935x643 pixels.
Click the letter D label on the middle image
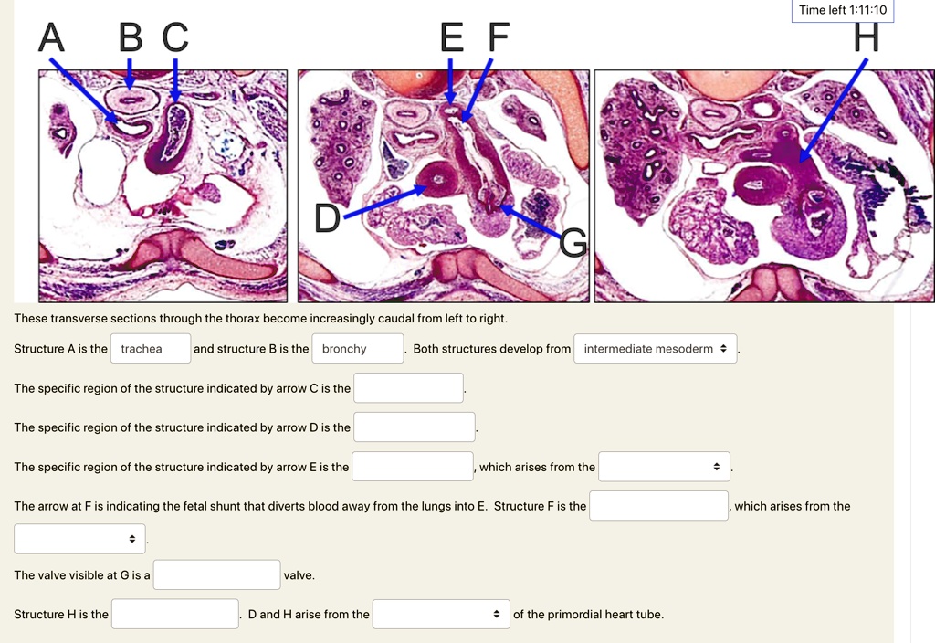(328, 218)
